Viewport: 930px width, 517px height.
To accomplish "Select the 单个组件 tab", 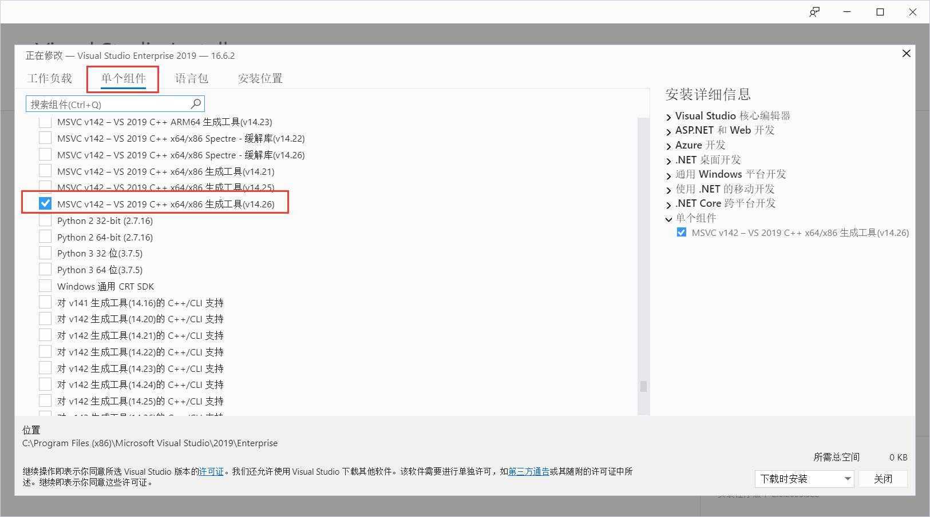I will coord(124,78).
